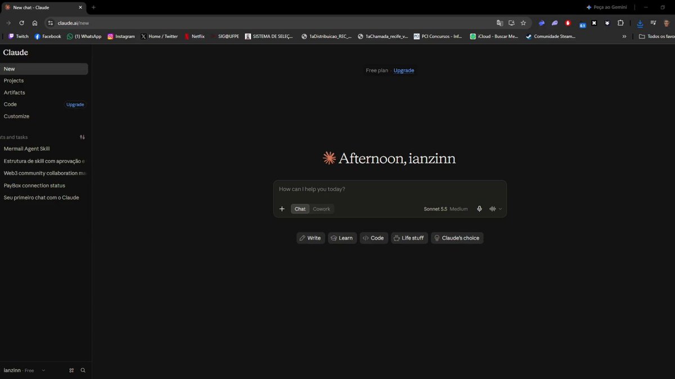Choose the Write suggestion chip
The width and height of the screenshot is (675, 379).
pos(310,238)
